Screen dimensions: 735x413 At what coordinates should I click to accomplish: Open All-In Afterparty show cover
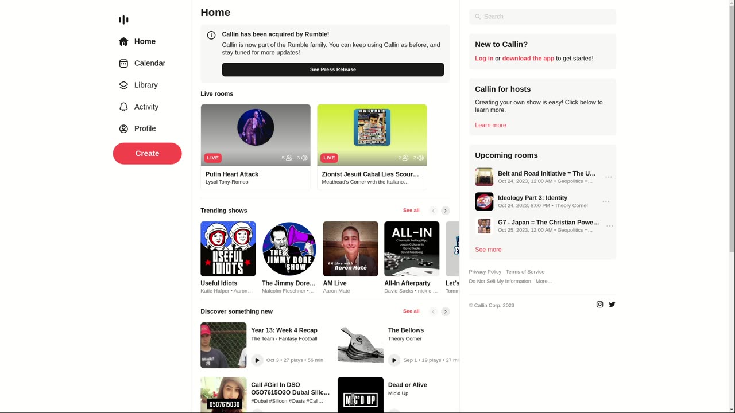point(412,249)
